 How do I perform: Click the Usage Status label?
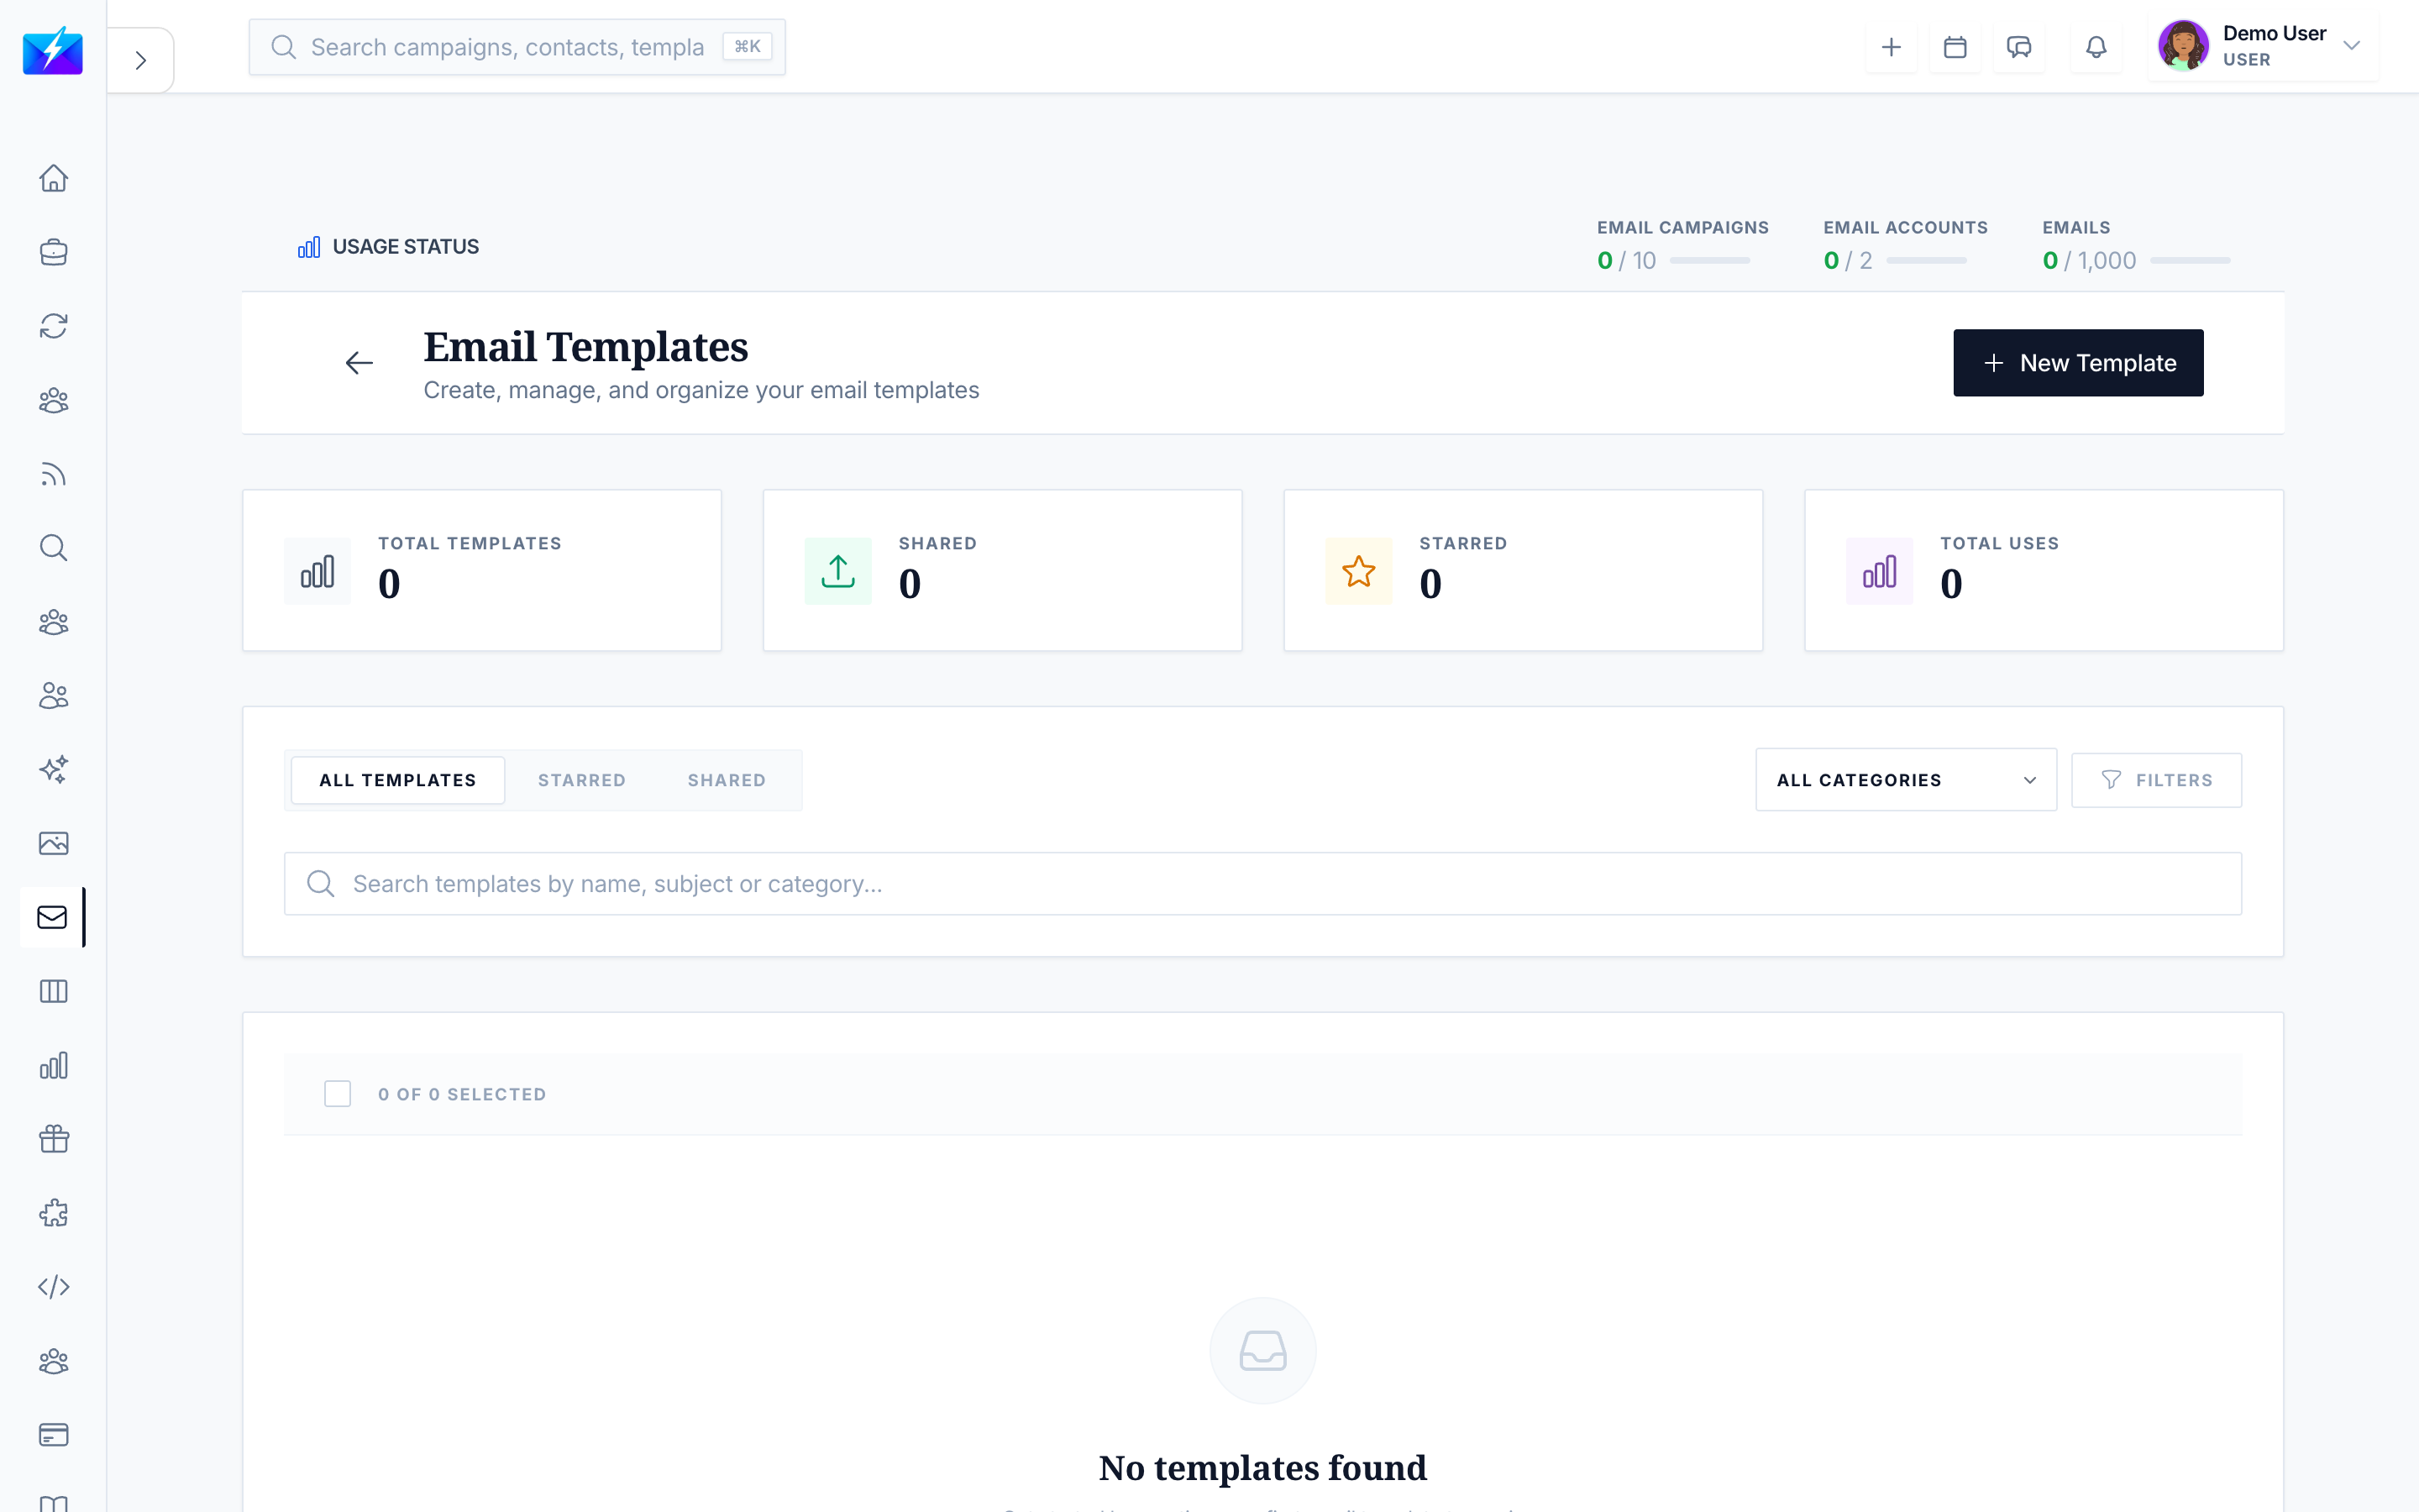[x=405, y=247]
